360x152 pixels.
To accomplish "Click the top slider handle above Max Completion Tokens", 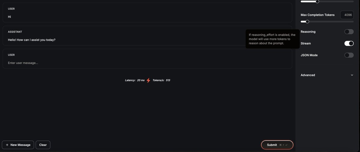I will pos(317,1).
